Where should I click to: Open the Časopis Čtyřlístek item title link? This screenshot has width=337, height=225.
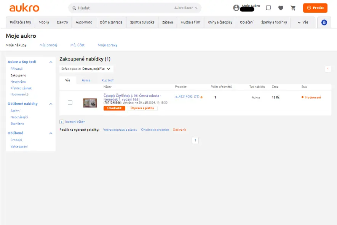[x=133, y=97]
